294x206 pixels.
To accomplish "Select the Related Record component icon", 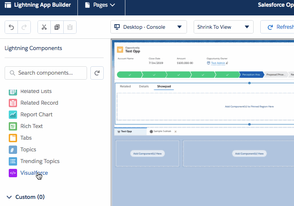I will click(13, 103).
